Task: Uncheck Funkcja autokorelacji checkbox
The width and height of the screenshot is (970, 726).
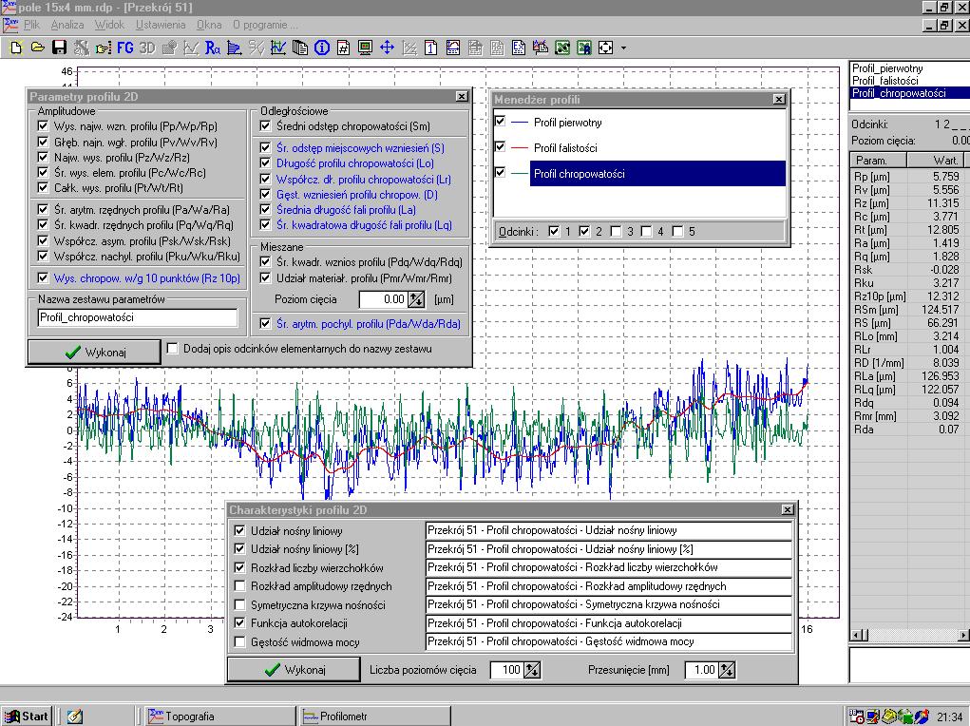Action: click(239, 622)
